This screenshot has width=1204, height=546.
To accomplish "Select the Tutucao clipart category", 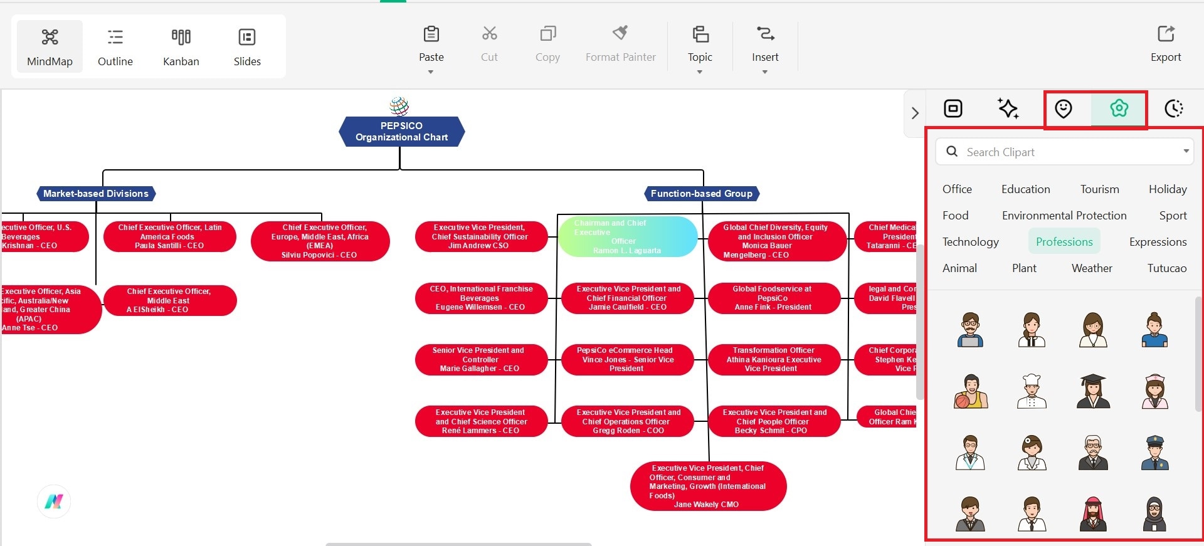I will 1167,268.
